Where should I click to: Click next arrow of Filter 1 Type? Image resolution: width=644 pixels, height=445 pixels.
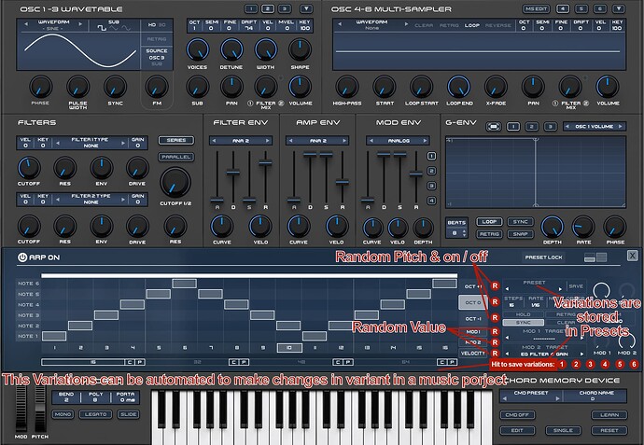(123, 143)
